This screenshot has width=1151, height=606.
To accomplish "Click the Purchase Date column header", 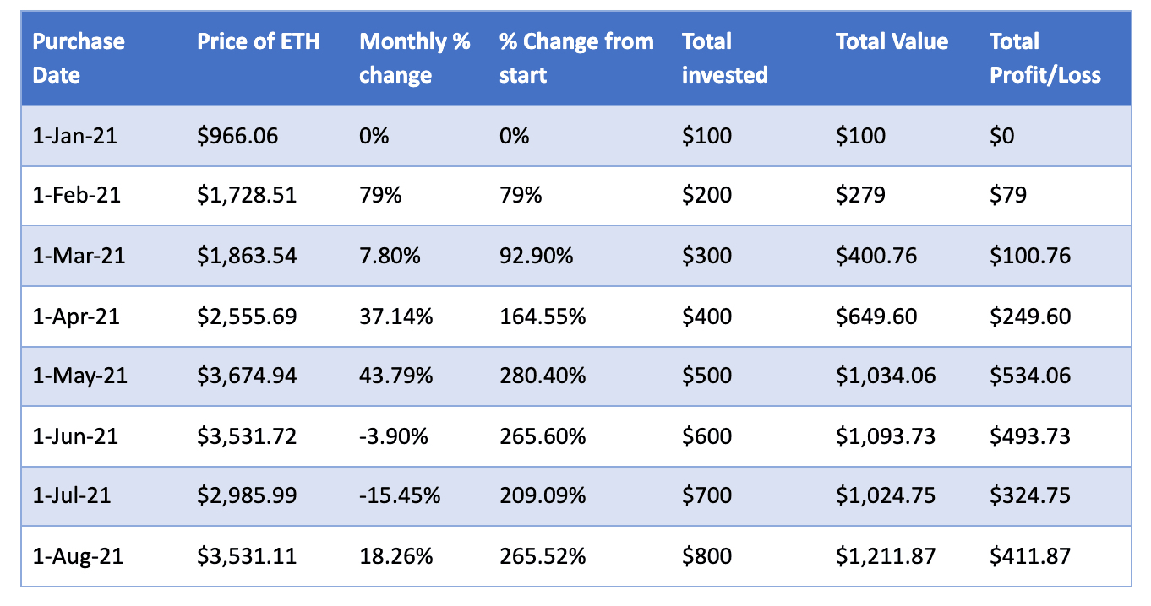I will point(79,58).
